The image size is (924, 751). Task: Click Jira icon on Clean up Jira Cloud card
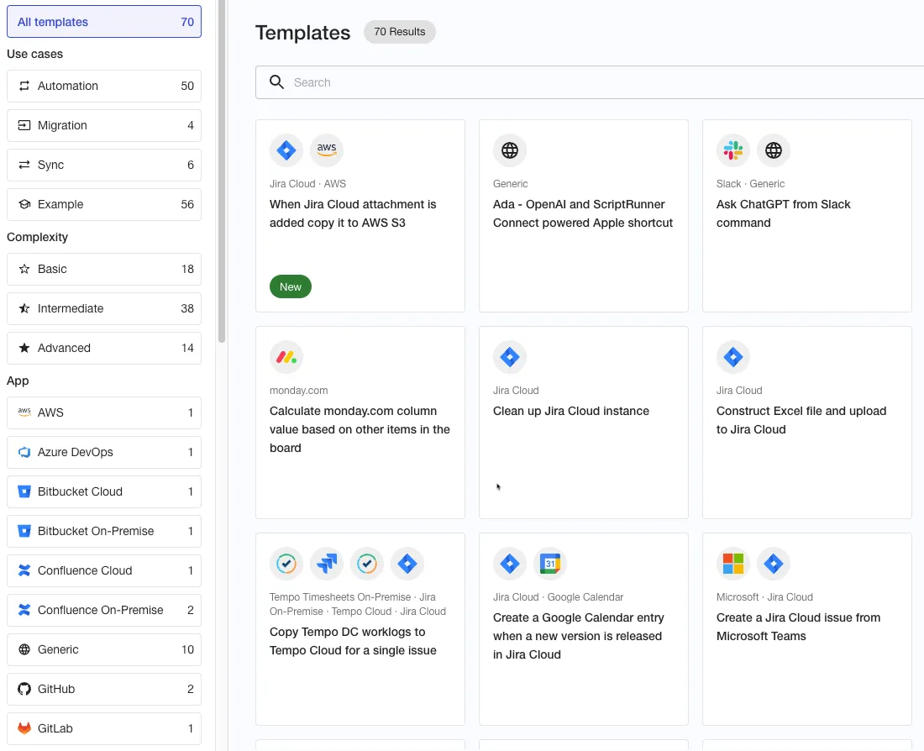coord(510,357)
